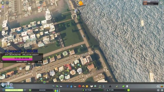Open the Healthcare services menu
164x92 pixels.
(x=79, y=86)
